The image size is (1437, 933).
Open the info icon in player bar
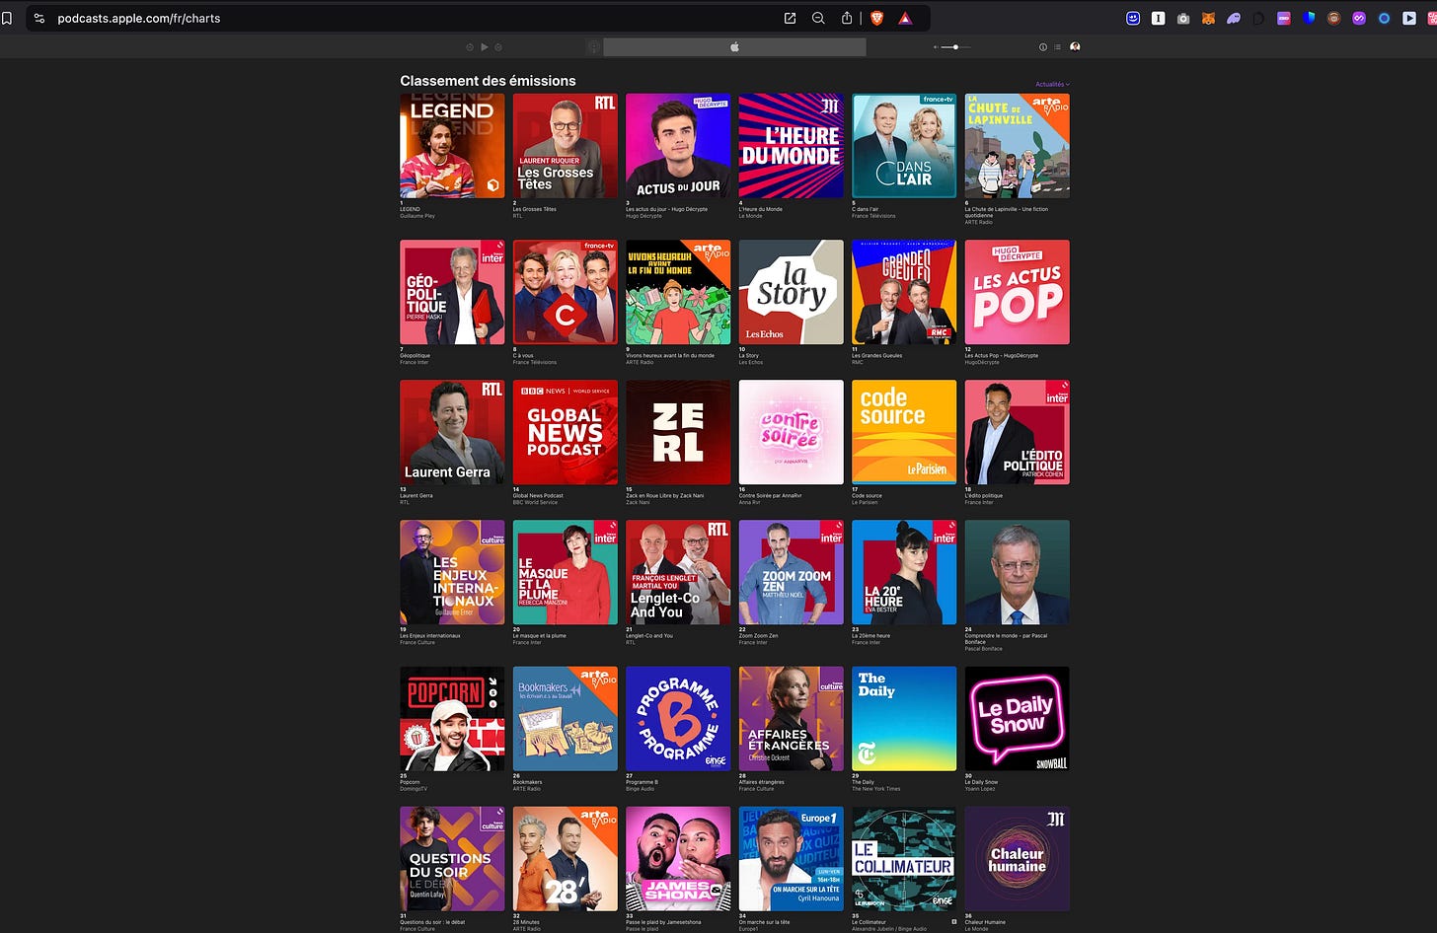(x=1043, y=46)
